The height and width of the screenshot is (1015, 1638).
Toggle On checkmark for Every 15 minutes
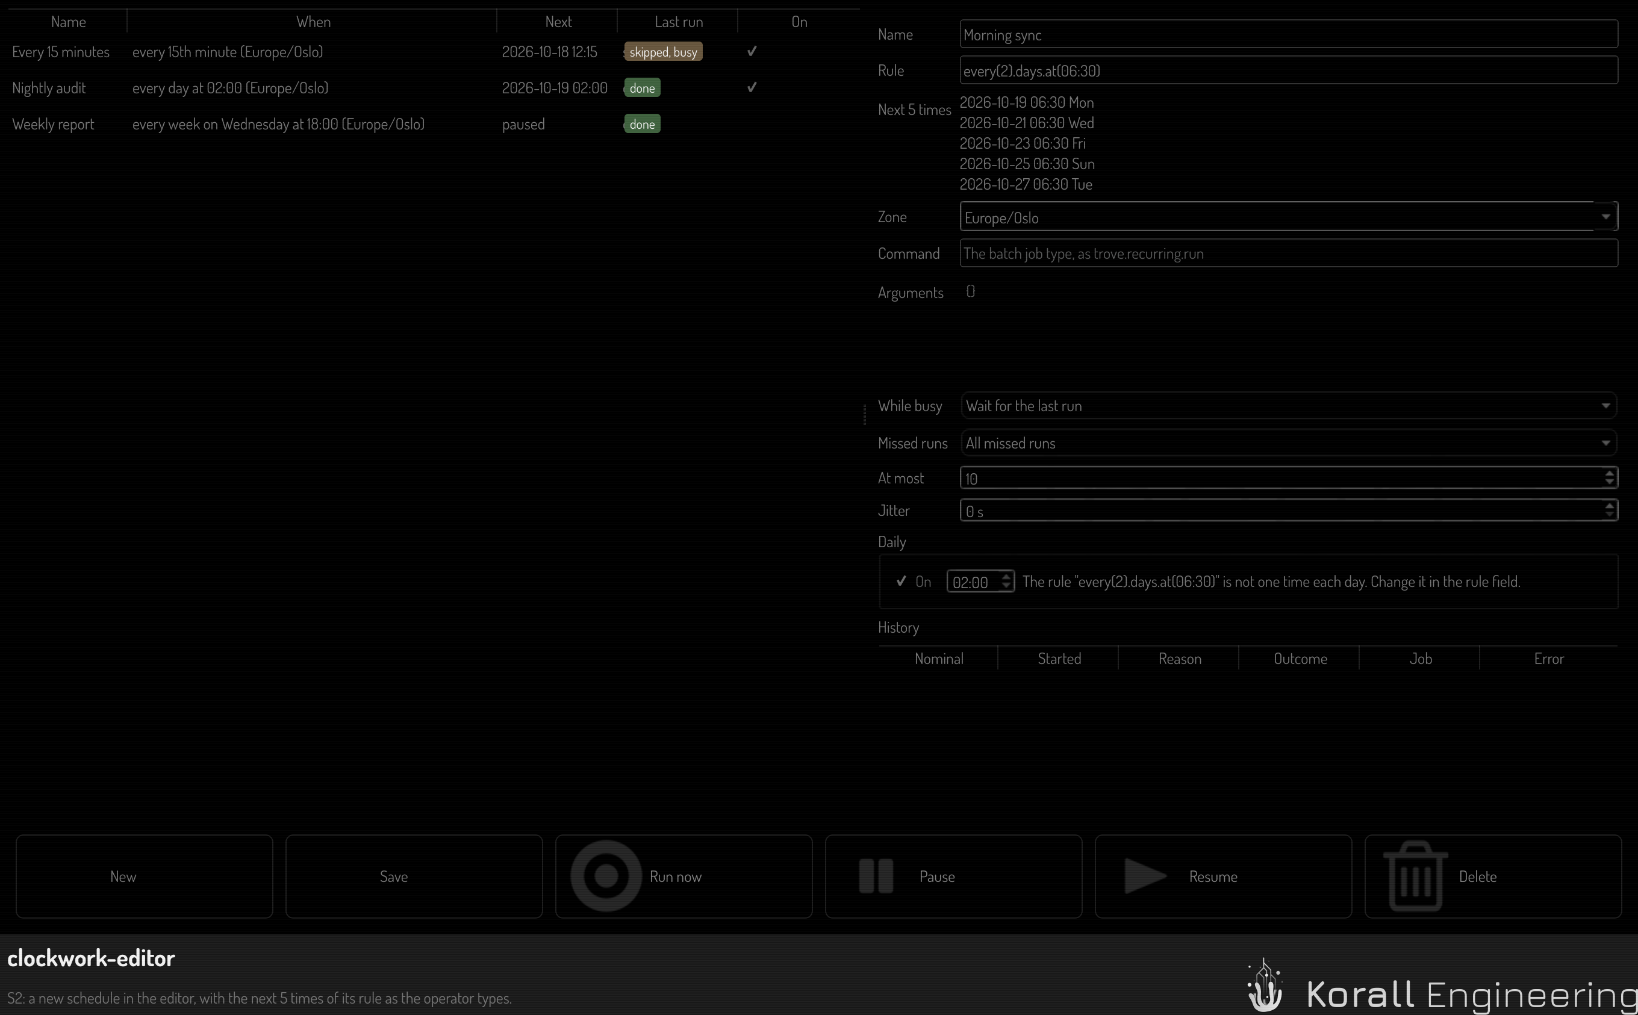752,51
